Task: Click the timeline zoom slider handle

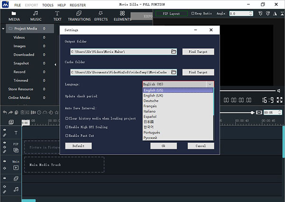Action: pos(252,112)
